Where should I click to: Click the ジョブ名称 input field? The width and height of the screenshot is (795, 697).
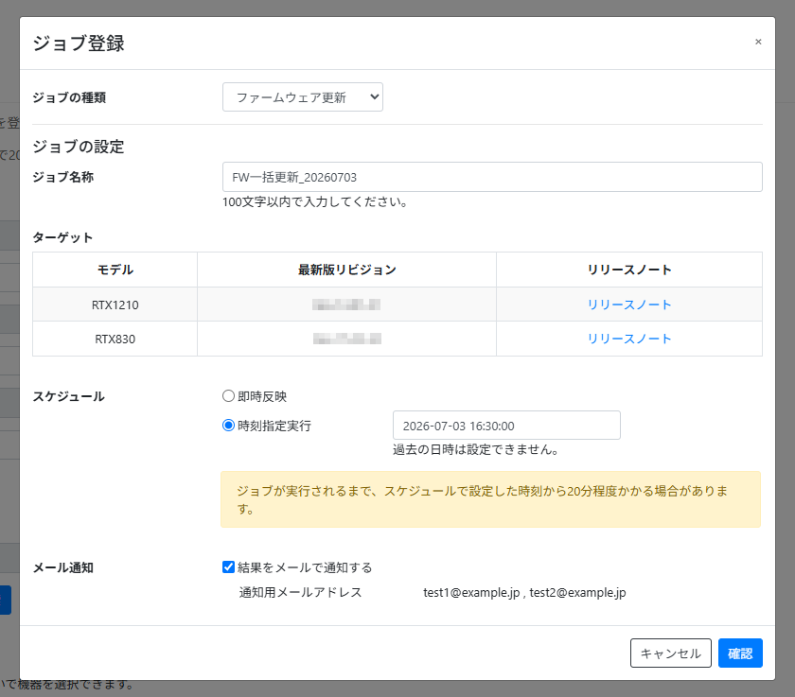(492, 177)
